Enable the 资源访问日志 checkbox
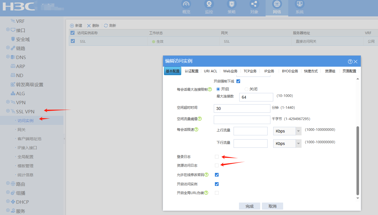The width and height of the screenshot is (378, 215). (217, 165)
